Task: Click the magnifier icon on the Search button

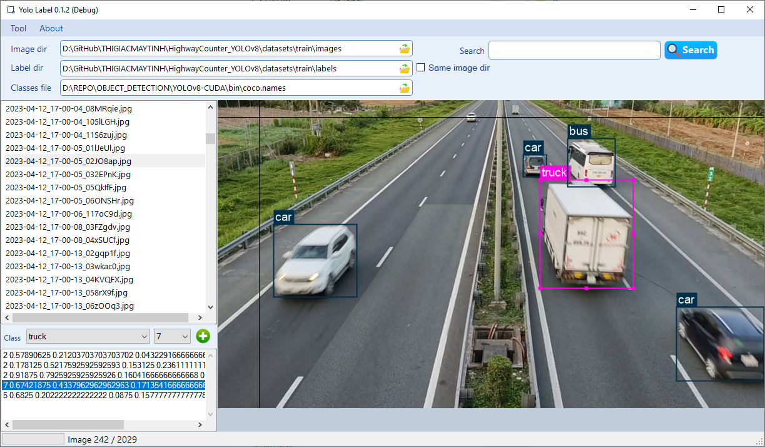Action: 672,50
